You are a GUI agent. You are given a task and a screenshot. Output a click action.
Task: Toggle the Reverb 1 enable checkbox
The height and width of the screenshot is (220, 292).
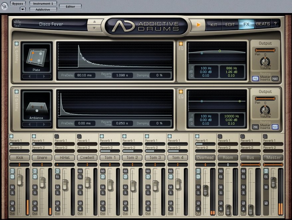point(17,44)
